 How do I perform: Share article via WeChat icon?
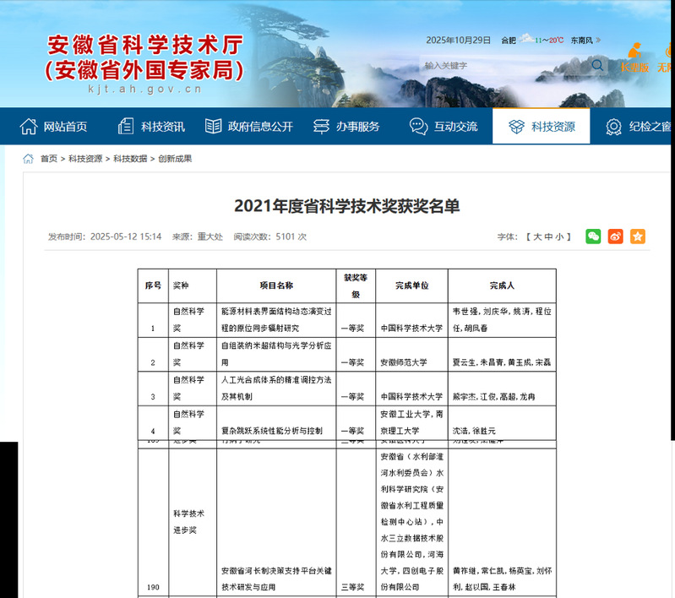point(593,236)
